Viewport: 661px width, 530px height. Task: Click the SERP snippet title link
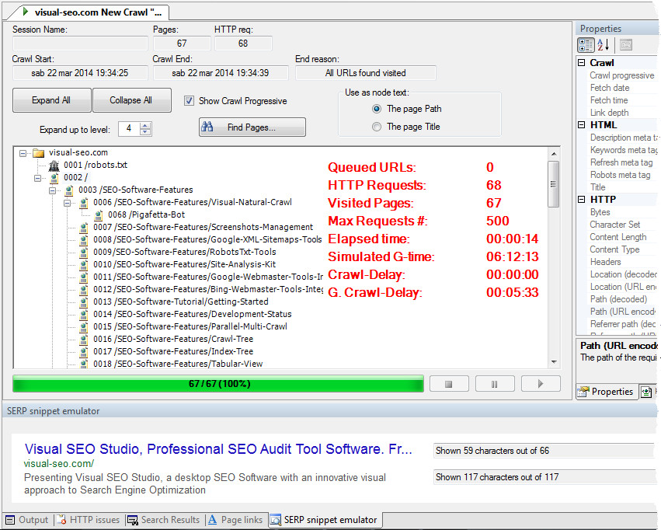pos(218,449)
